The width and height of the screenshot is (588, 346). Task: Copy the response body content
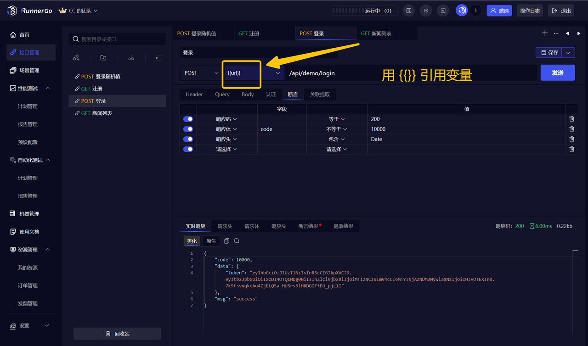tap(226, 240)
